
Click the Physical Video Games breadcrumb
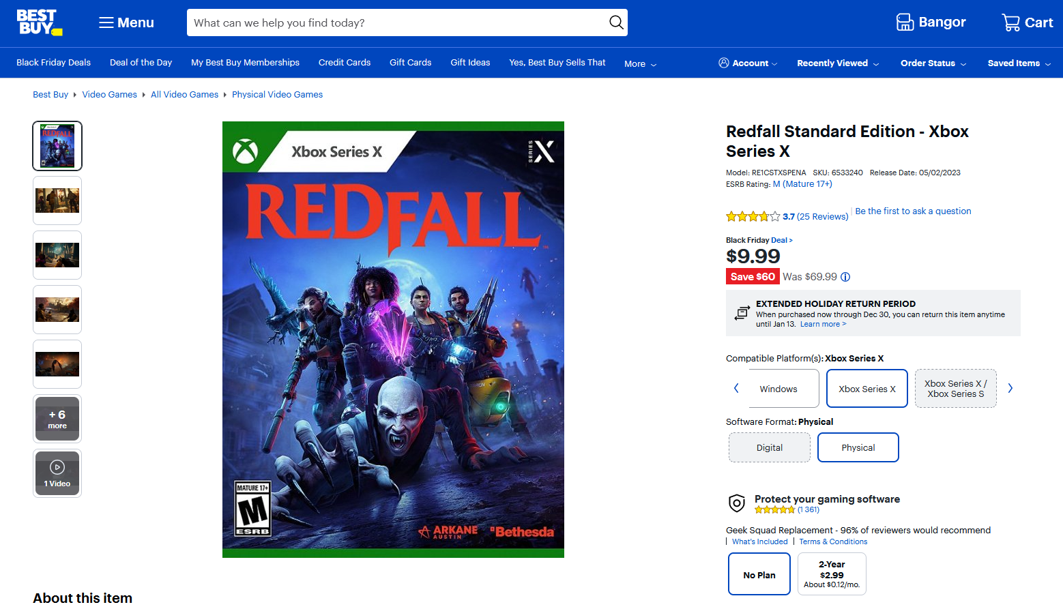coord(277,95)
